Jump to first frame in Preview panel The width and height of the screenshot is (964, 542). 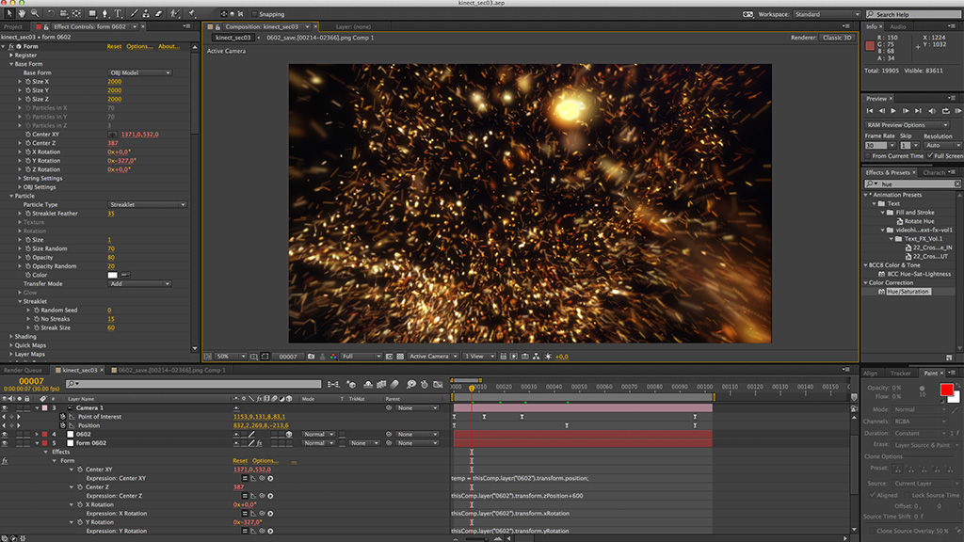(x=869, y=111)
